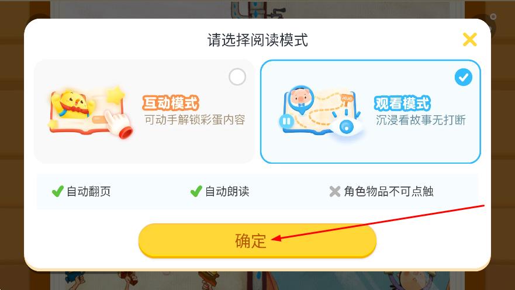Click the chick book illustration icon

coord(91,112)
